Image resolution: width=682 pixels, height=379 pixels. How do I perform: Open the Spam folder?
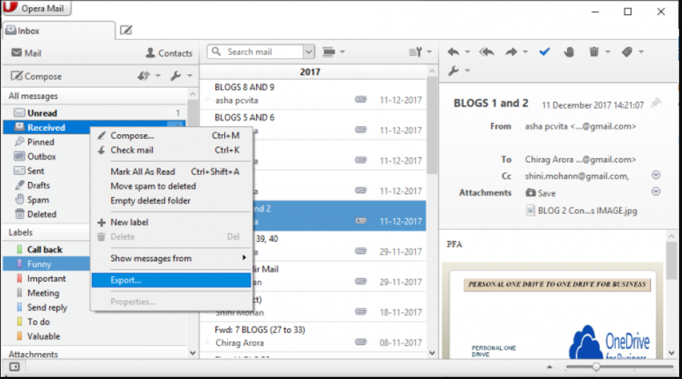pyautogui.click(x=38, y=200)
